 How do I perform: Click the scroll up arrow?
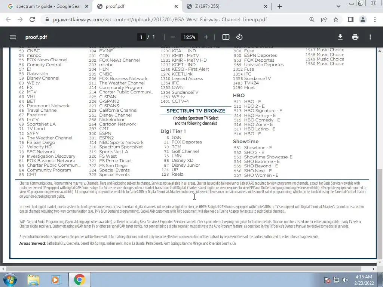point(380,50)
